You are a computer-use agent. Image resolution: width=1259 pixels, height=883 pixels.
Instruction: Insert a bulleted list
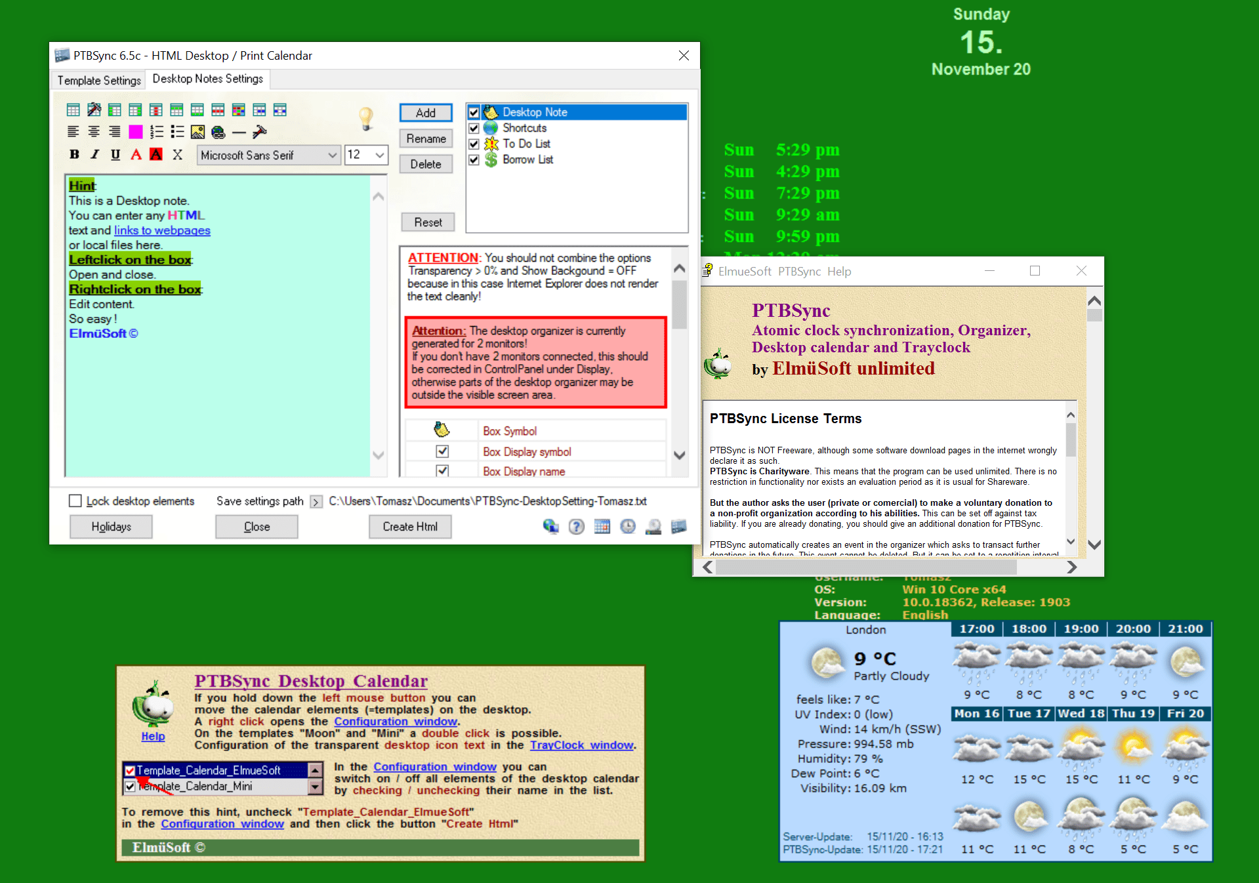coord(177,132)
